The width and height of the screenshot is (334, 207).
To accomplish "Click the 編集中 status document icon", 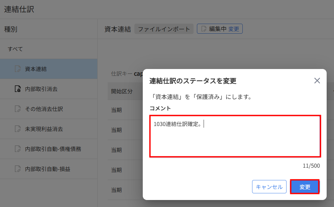I will [x=203, y=29].
